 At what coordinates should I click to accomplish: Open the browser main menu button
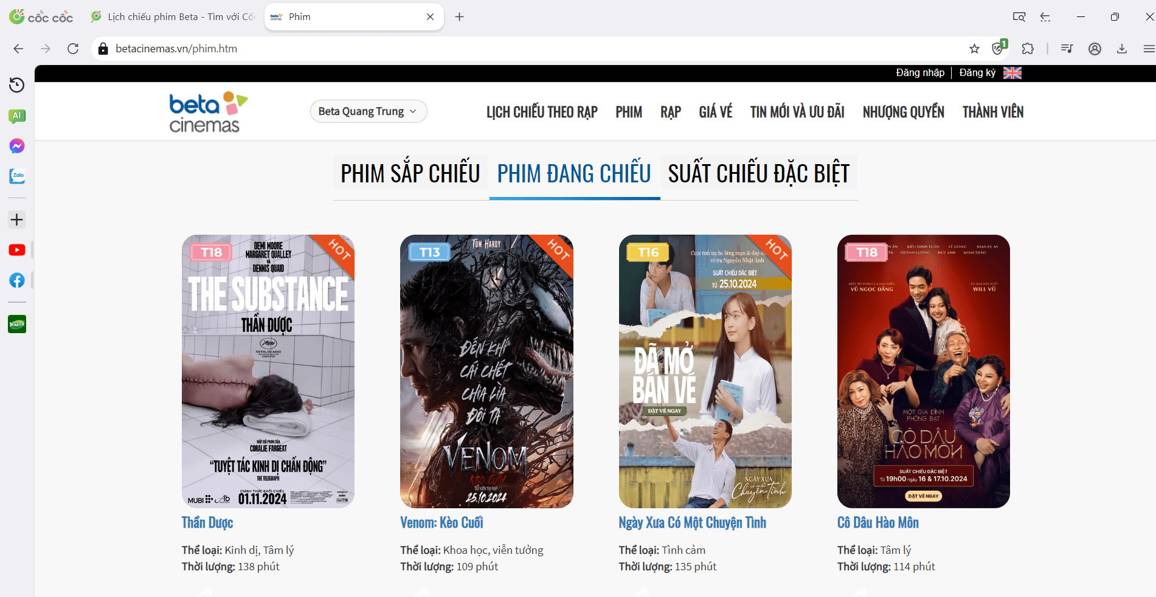click(1148, 49)
